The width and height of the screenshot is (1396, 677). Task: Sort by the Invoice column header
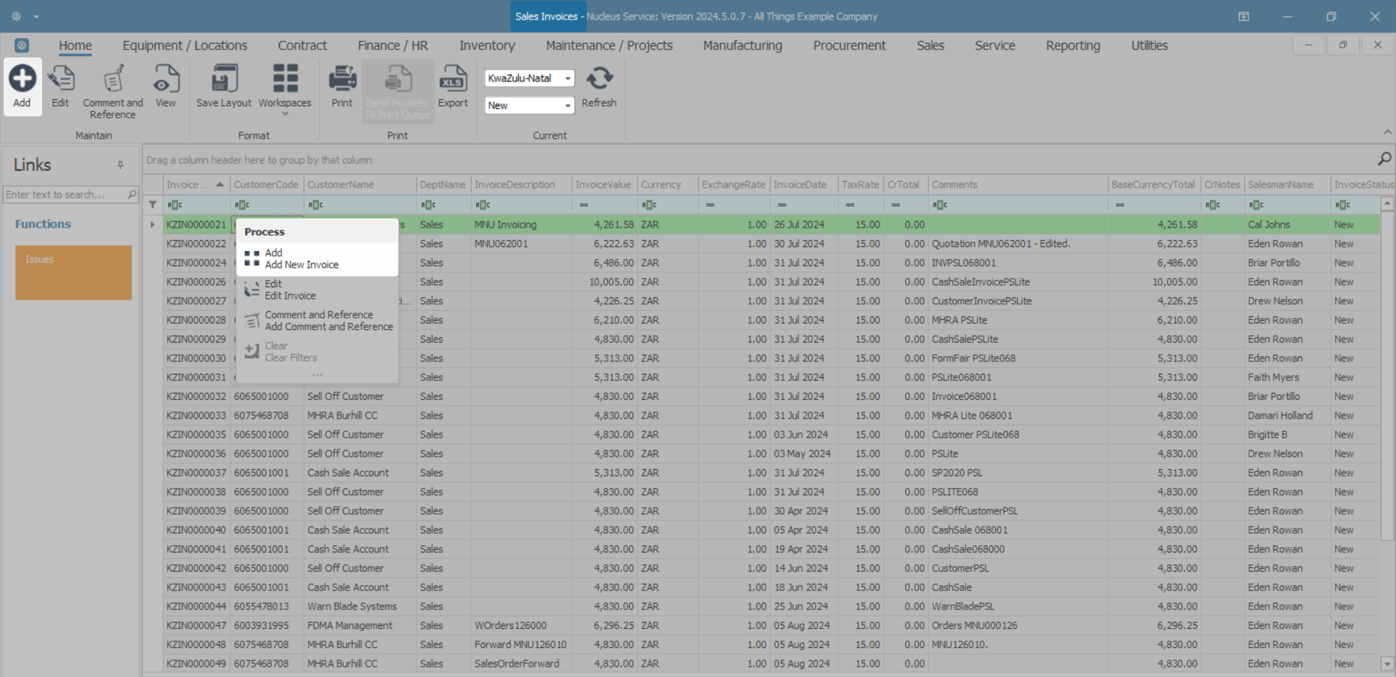(x=195, y=185)
